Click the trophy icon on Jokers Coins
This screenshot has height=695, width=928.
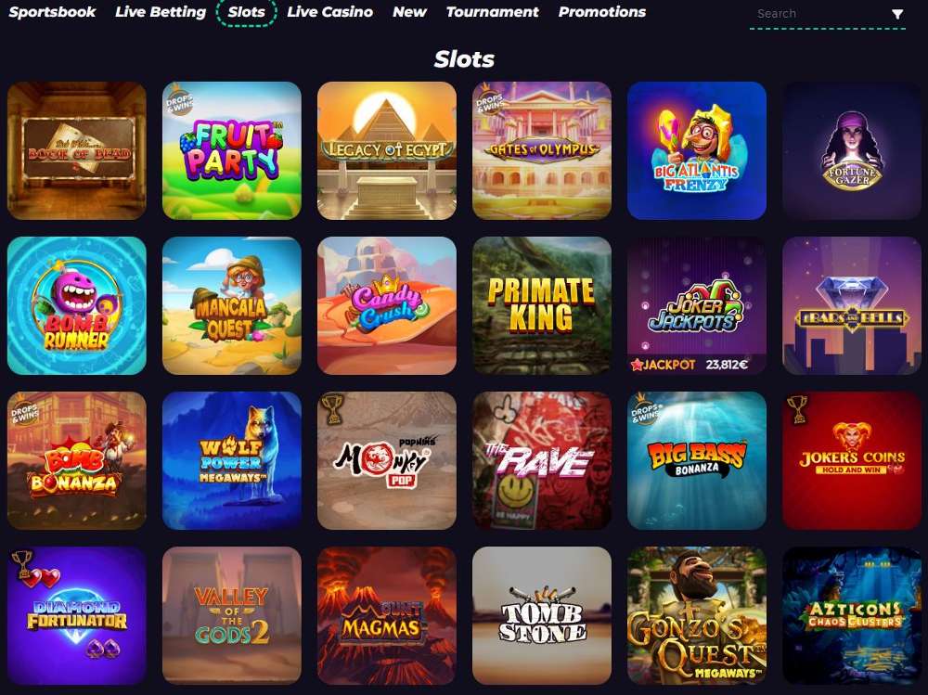[x=797, y=408]
